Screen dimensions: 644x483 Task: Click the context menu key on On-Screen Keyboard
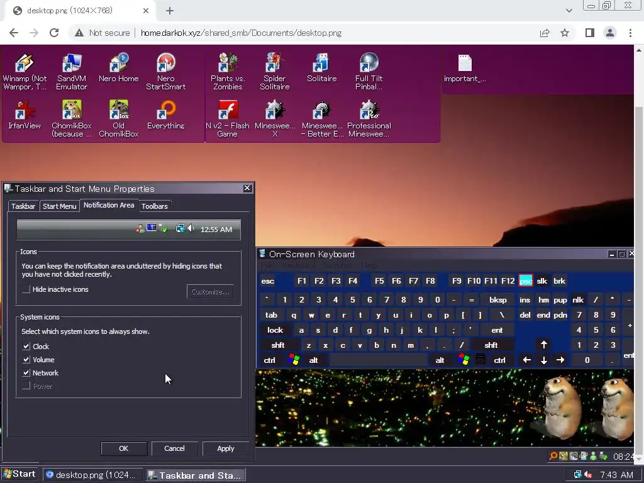tap(480, 360)
